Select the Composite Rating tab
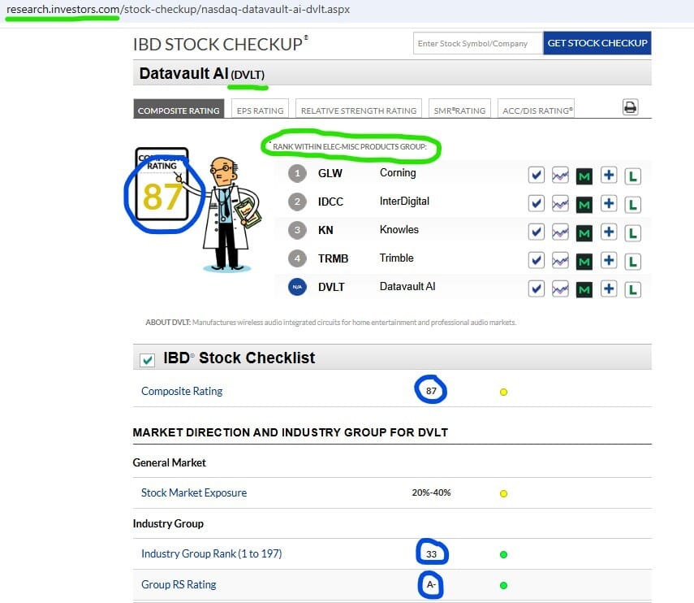This screenshot has width=694, height=603. (x=179, y=109)
